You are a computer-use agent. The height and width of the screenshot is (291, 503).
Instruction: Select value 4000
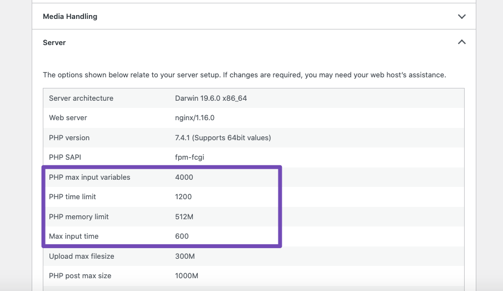tap(184, 177)
